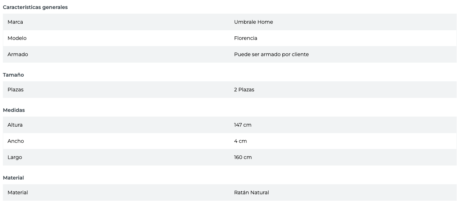Select the Altura row label

tap(15, 125)
